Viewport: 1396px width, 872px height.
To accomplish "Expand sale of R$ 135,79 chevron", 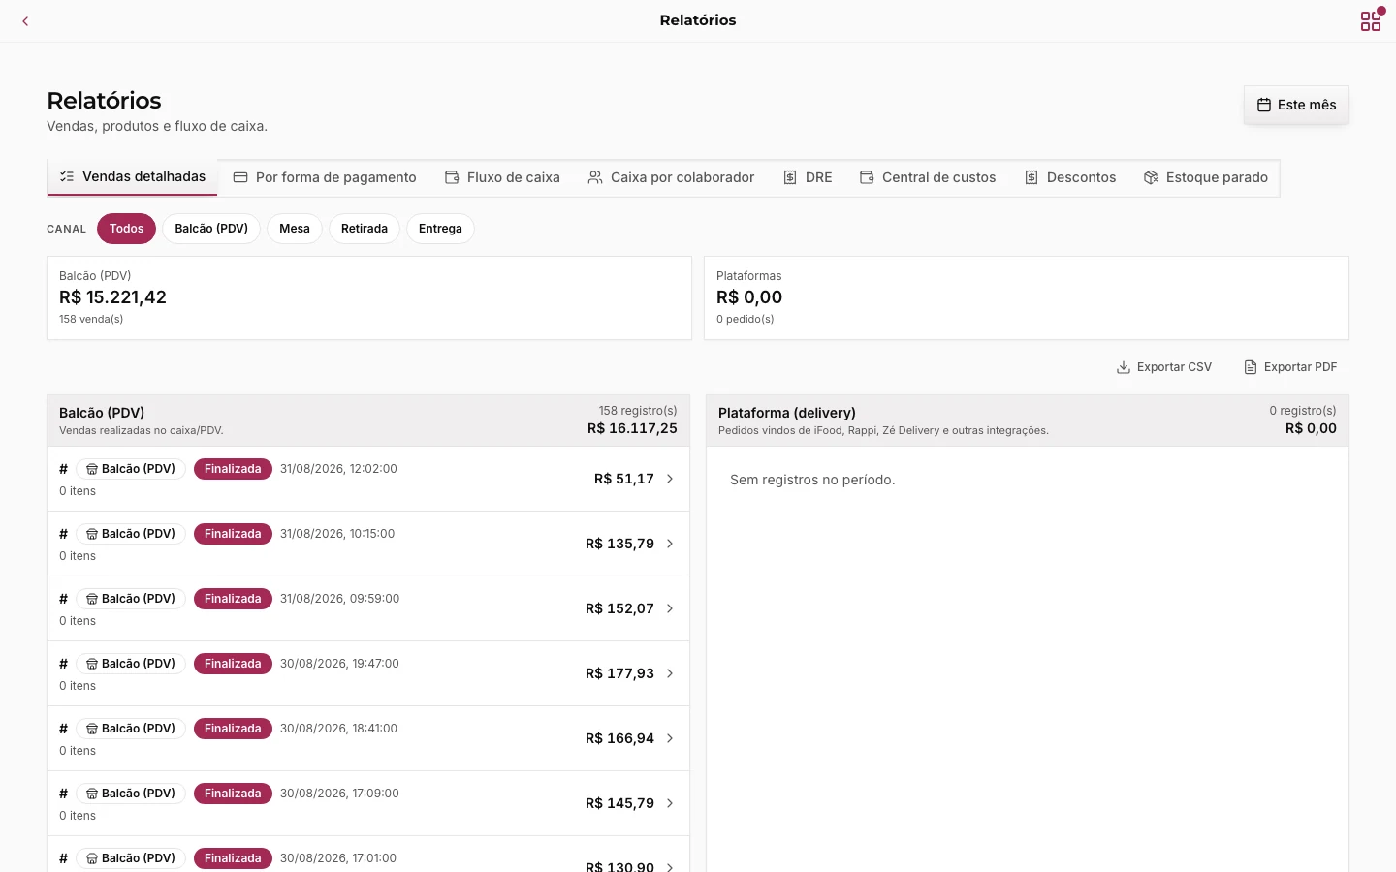I will [x=670, y=544].
